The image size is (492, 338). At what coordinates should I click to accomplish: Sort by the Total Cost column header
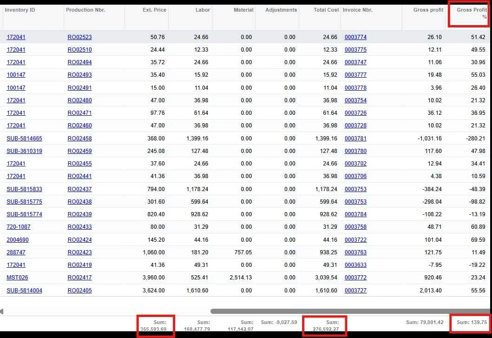tap(326, 10)
